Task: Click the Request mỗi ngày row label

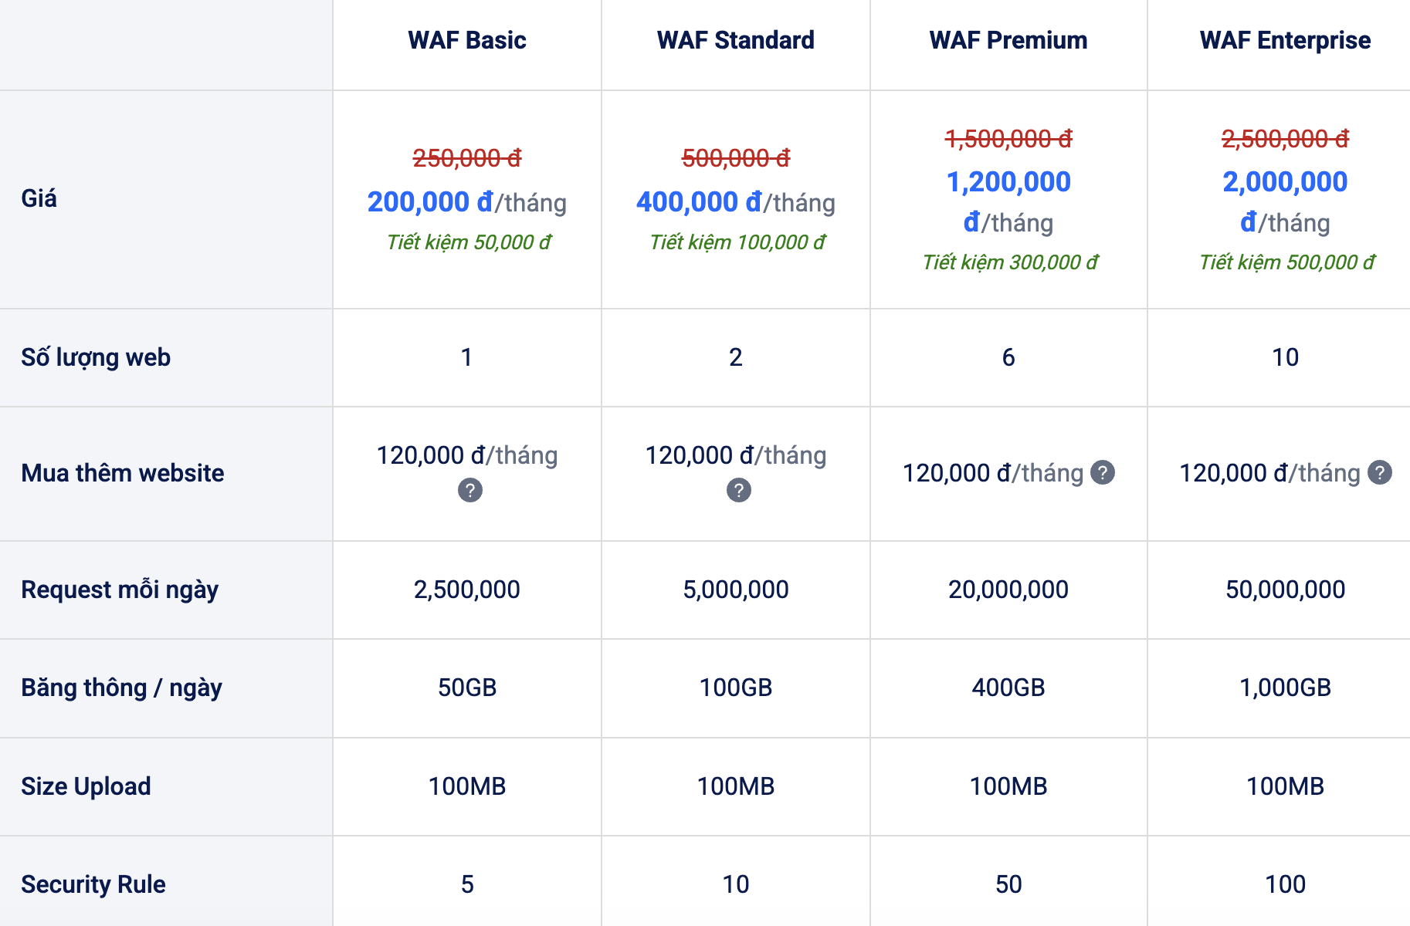Action: [x=120, y=590]
